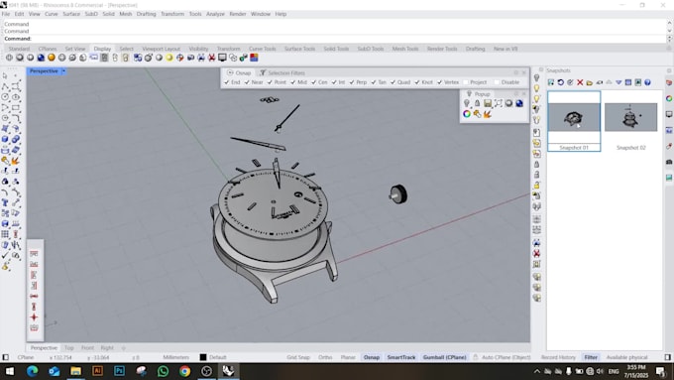674x380 pixels.
Task: Switch to the Curve Tools toolbar tab
Action: [263, 49]
